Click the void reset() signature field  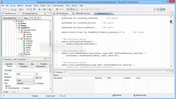point(26,70)
